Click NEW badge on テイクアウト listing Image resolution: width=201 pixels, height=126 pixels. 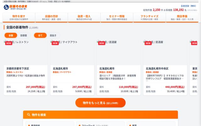pos(55,43)
